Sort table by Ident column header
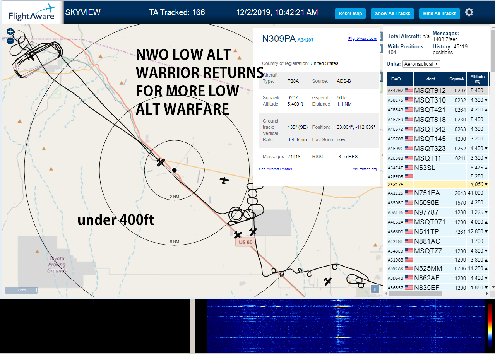The image size is (495, 354). pyautogui.click(x=430, y=79)
